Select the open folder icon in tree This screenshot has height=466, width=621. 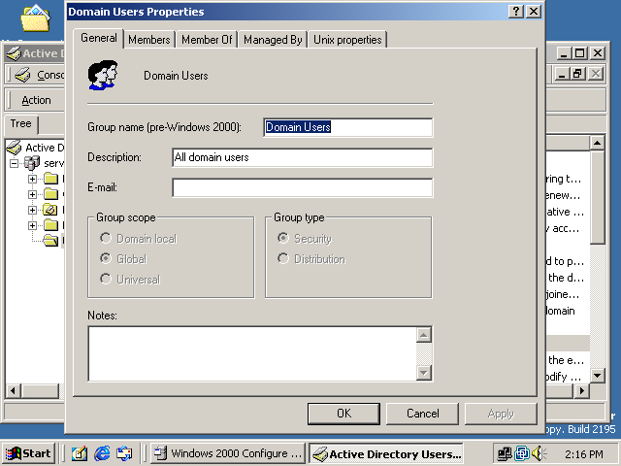click(50, 240)
